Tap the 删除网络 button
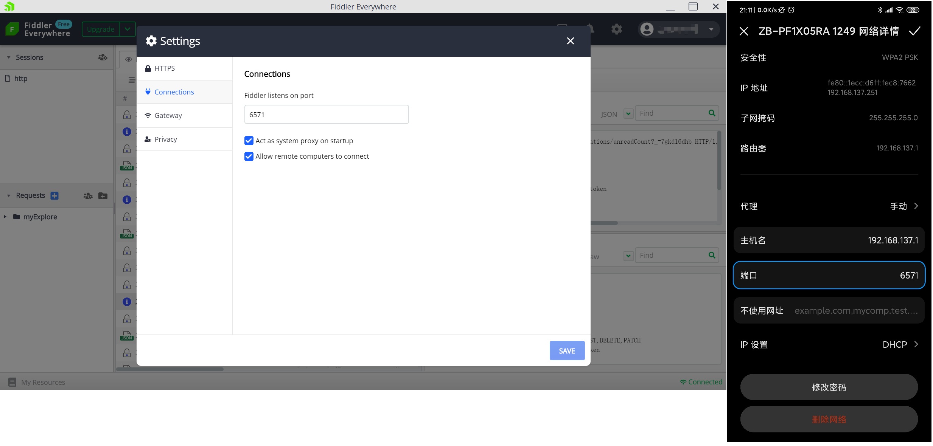 click(829, 419)
